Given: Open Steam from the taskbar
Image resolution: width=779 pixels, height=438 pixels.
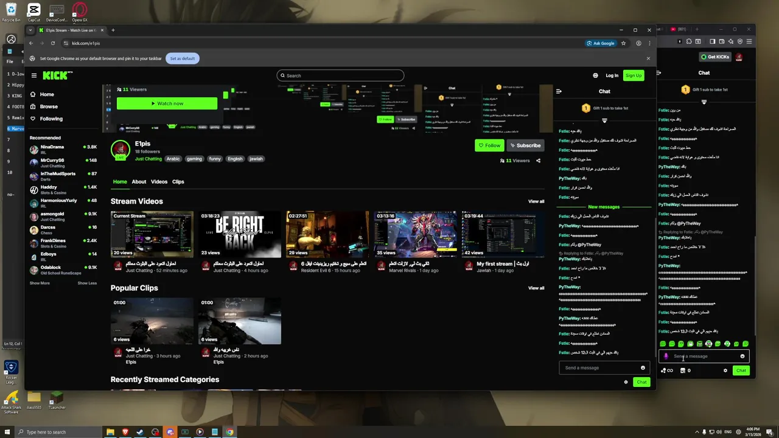Looking at the screenshot, I should click(140, 432).
